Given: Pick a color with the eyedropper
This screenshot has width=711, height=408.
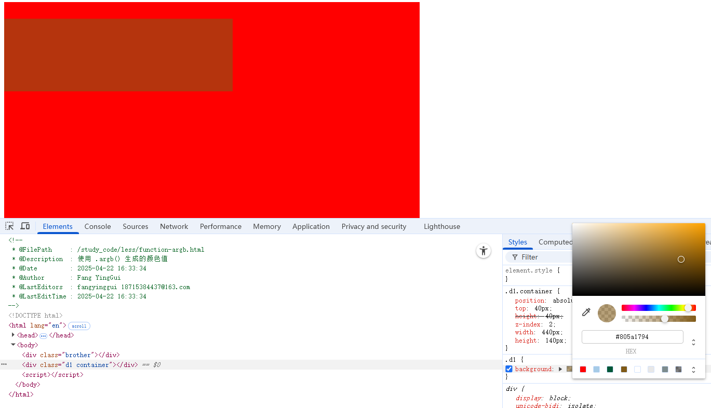Looking at the screenshot, I should [x=586, y=312].
